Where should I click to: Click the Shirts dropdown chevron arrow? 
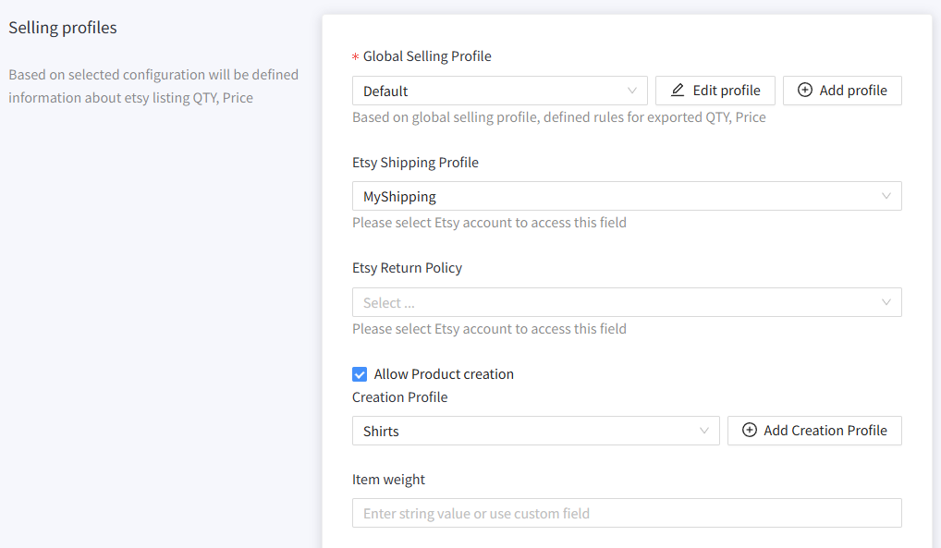(x=704, y=431)
